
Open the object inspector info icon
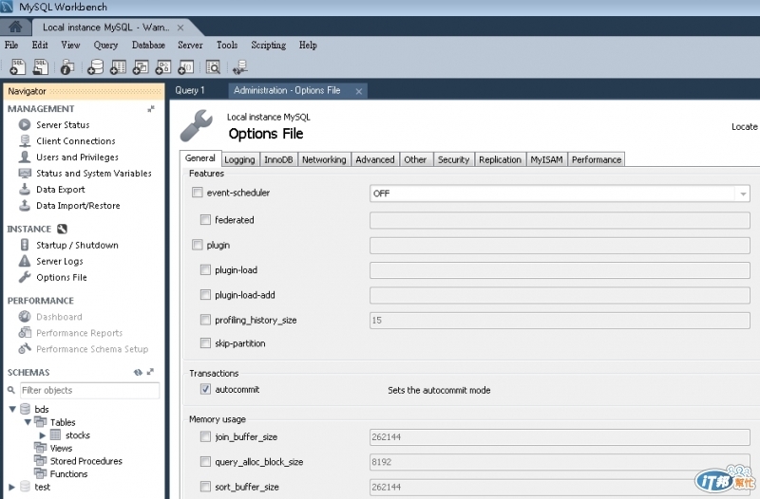pos(67,66)
